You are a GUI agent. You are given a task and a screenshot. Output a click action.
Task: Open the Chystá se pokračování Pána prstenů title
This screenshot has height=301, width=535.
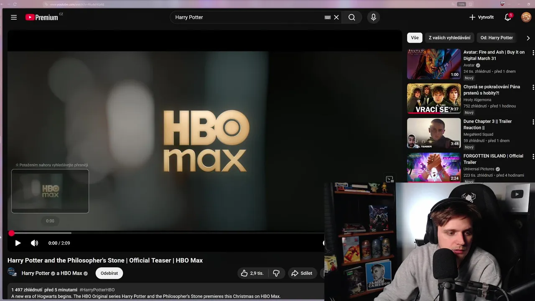click(492, 90)
